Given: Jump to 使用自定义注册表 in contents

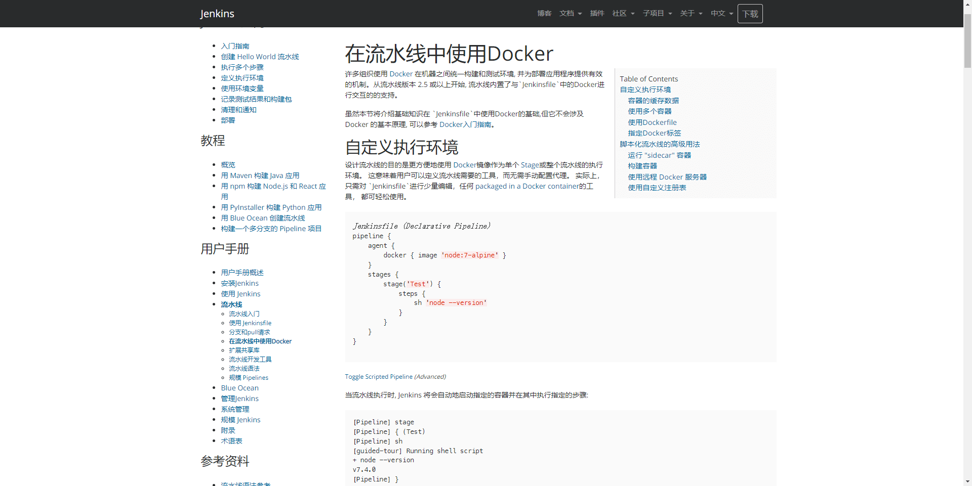Looking at the screenshot, I should [657, 188].
